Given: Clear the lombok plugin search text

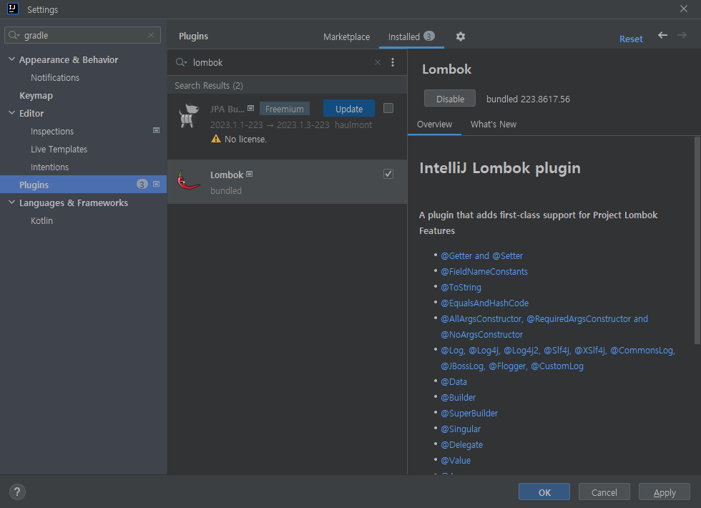Looking at the screenshot, I should 378,62.
